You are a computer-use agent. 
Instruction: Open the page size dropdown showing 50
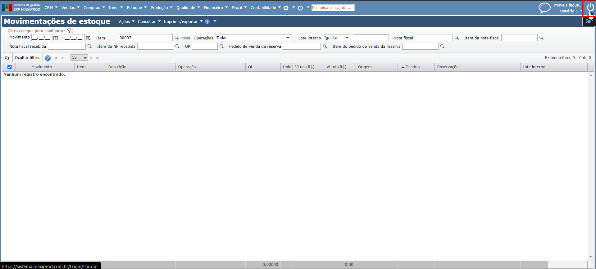point(79,57)
